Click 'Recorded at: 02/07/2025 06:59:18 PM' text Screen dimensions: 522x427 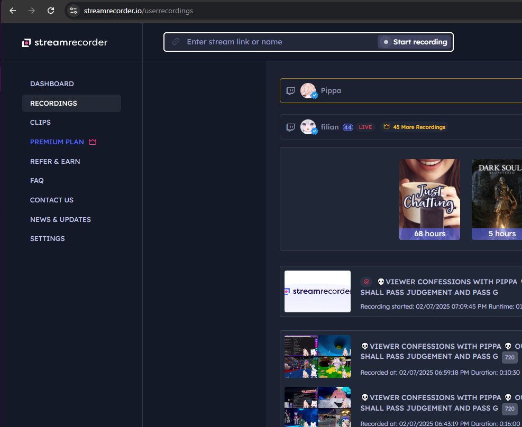tap(415, 373)
